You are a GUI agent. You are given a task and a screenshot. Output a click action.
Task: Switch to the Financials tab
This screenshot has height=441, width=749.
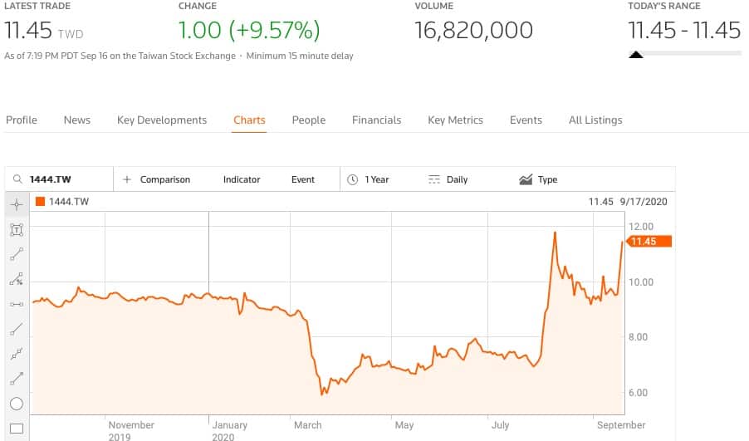pyautogui.click(x=376, y=120)
